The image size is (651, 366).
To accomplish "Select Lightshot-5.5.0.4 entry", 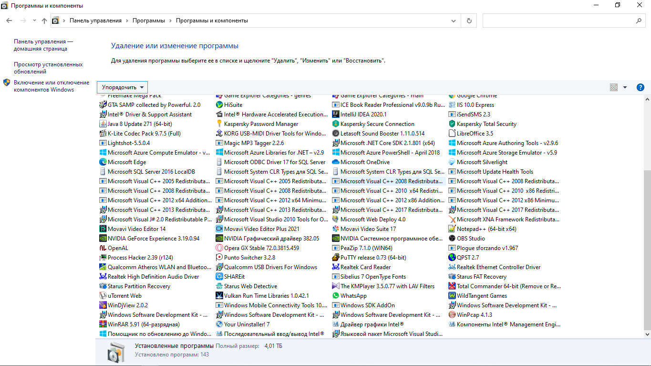I will point(125,143).
